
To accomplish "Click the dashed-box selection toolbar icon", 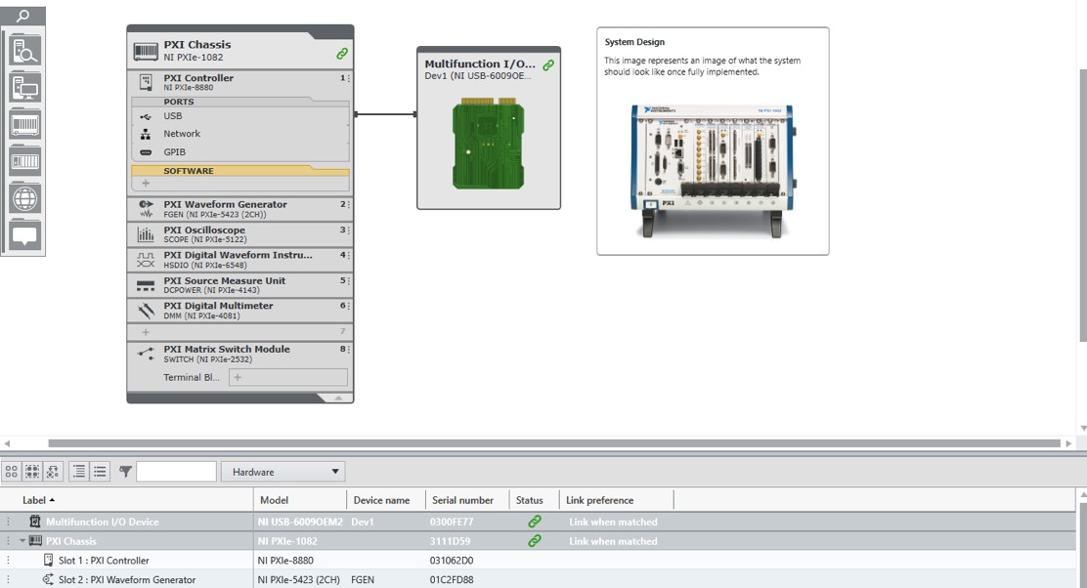I will point(32,472).
